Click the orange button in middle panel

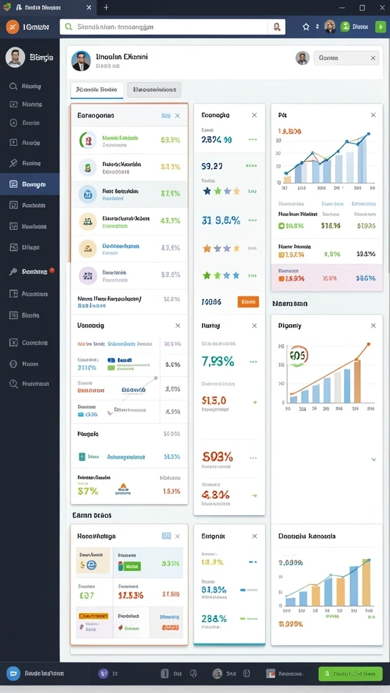click(248, 302)
